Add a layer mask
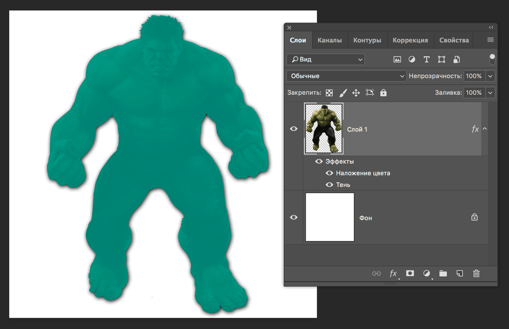The image size is (509, 329). tap(410, 273)
